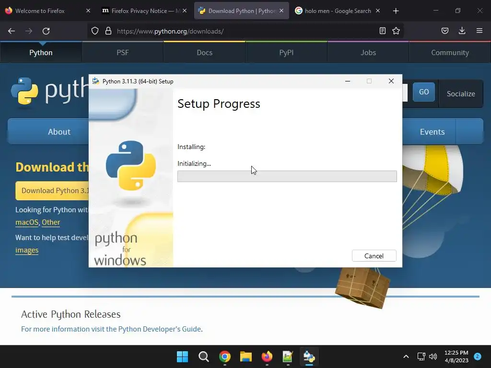
Task: Click the Python Setup title bar icon
Action: click(96, 81)
